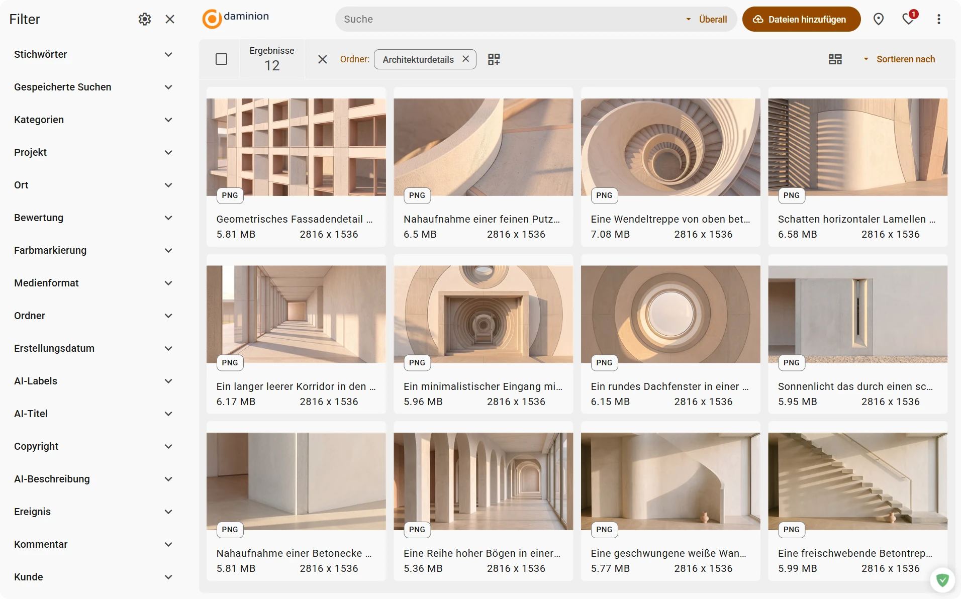
Task: Open the Sortieren nach dropdown
Action: coord(900,59)
